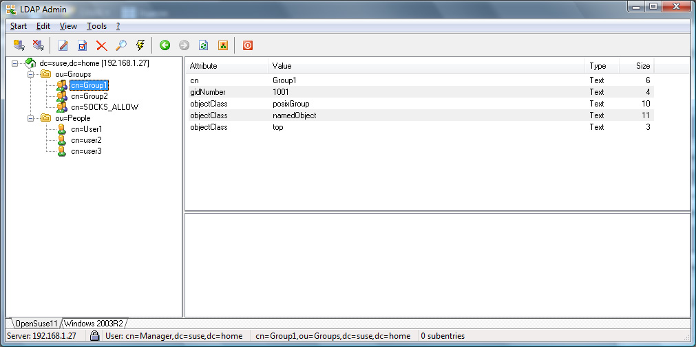Open the Tools menu
The image size is (696, 347).
pyautogui.click(x=96, y=26)
